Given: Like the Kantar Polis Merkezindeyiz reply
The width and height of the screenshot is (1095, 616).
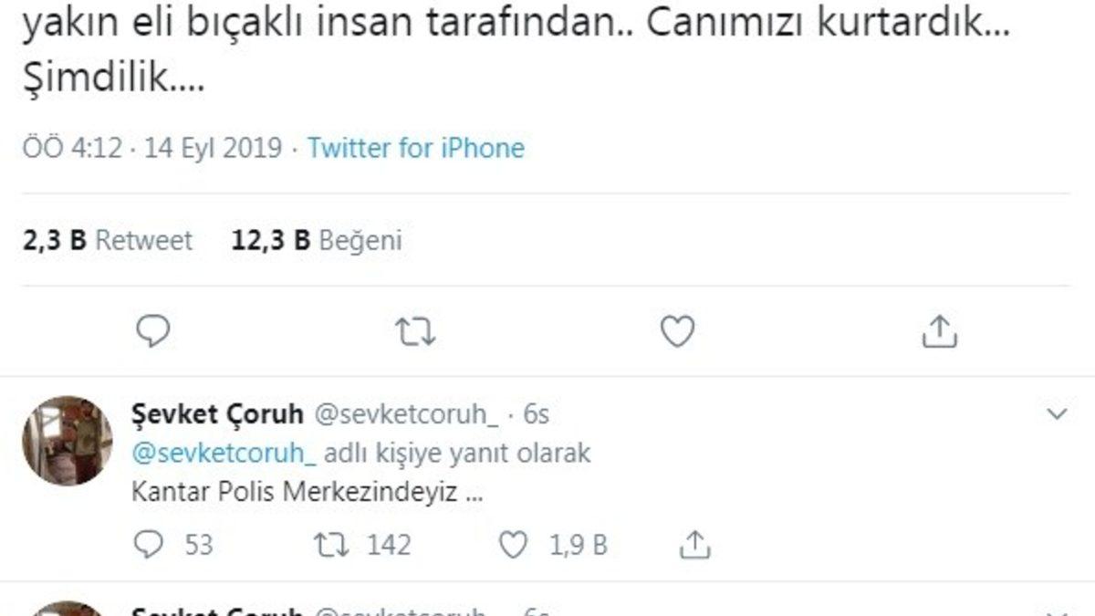Looking at the screenshot, I should [514, 545].
